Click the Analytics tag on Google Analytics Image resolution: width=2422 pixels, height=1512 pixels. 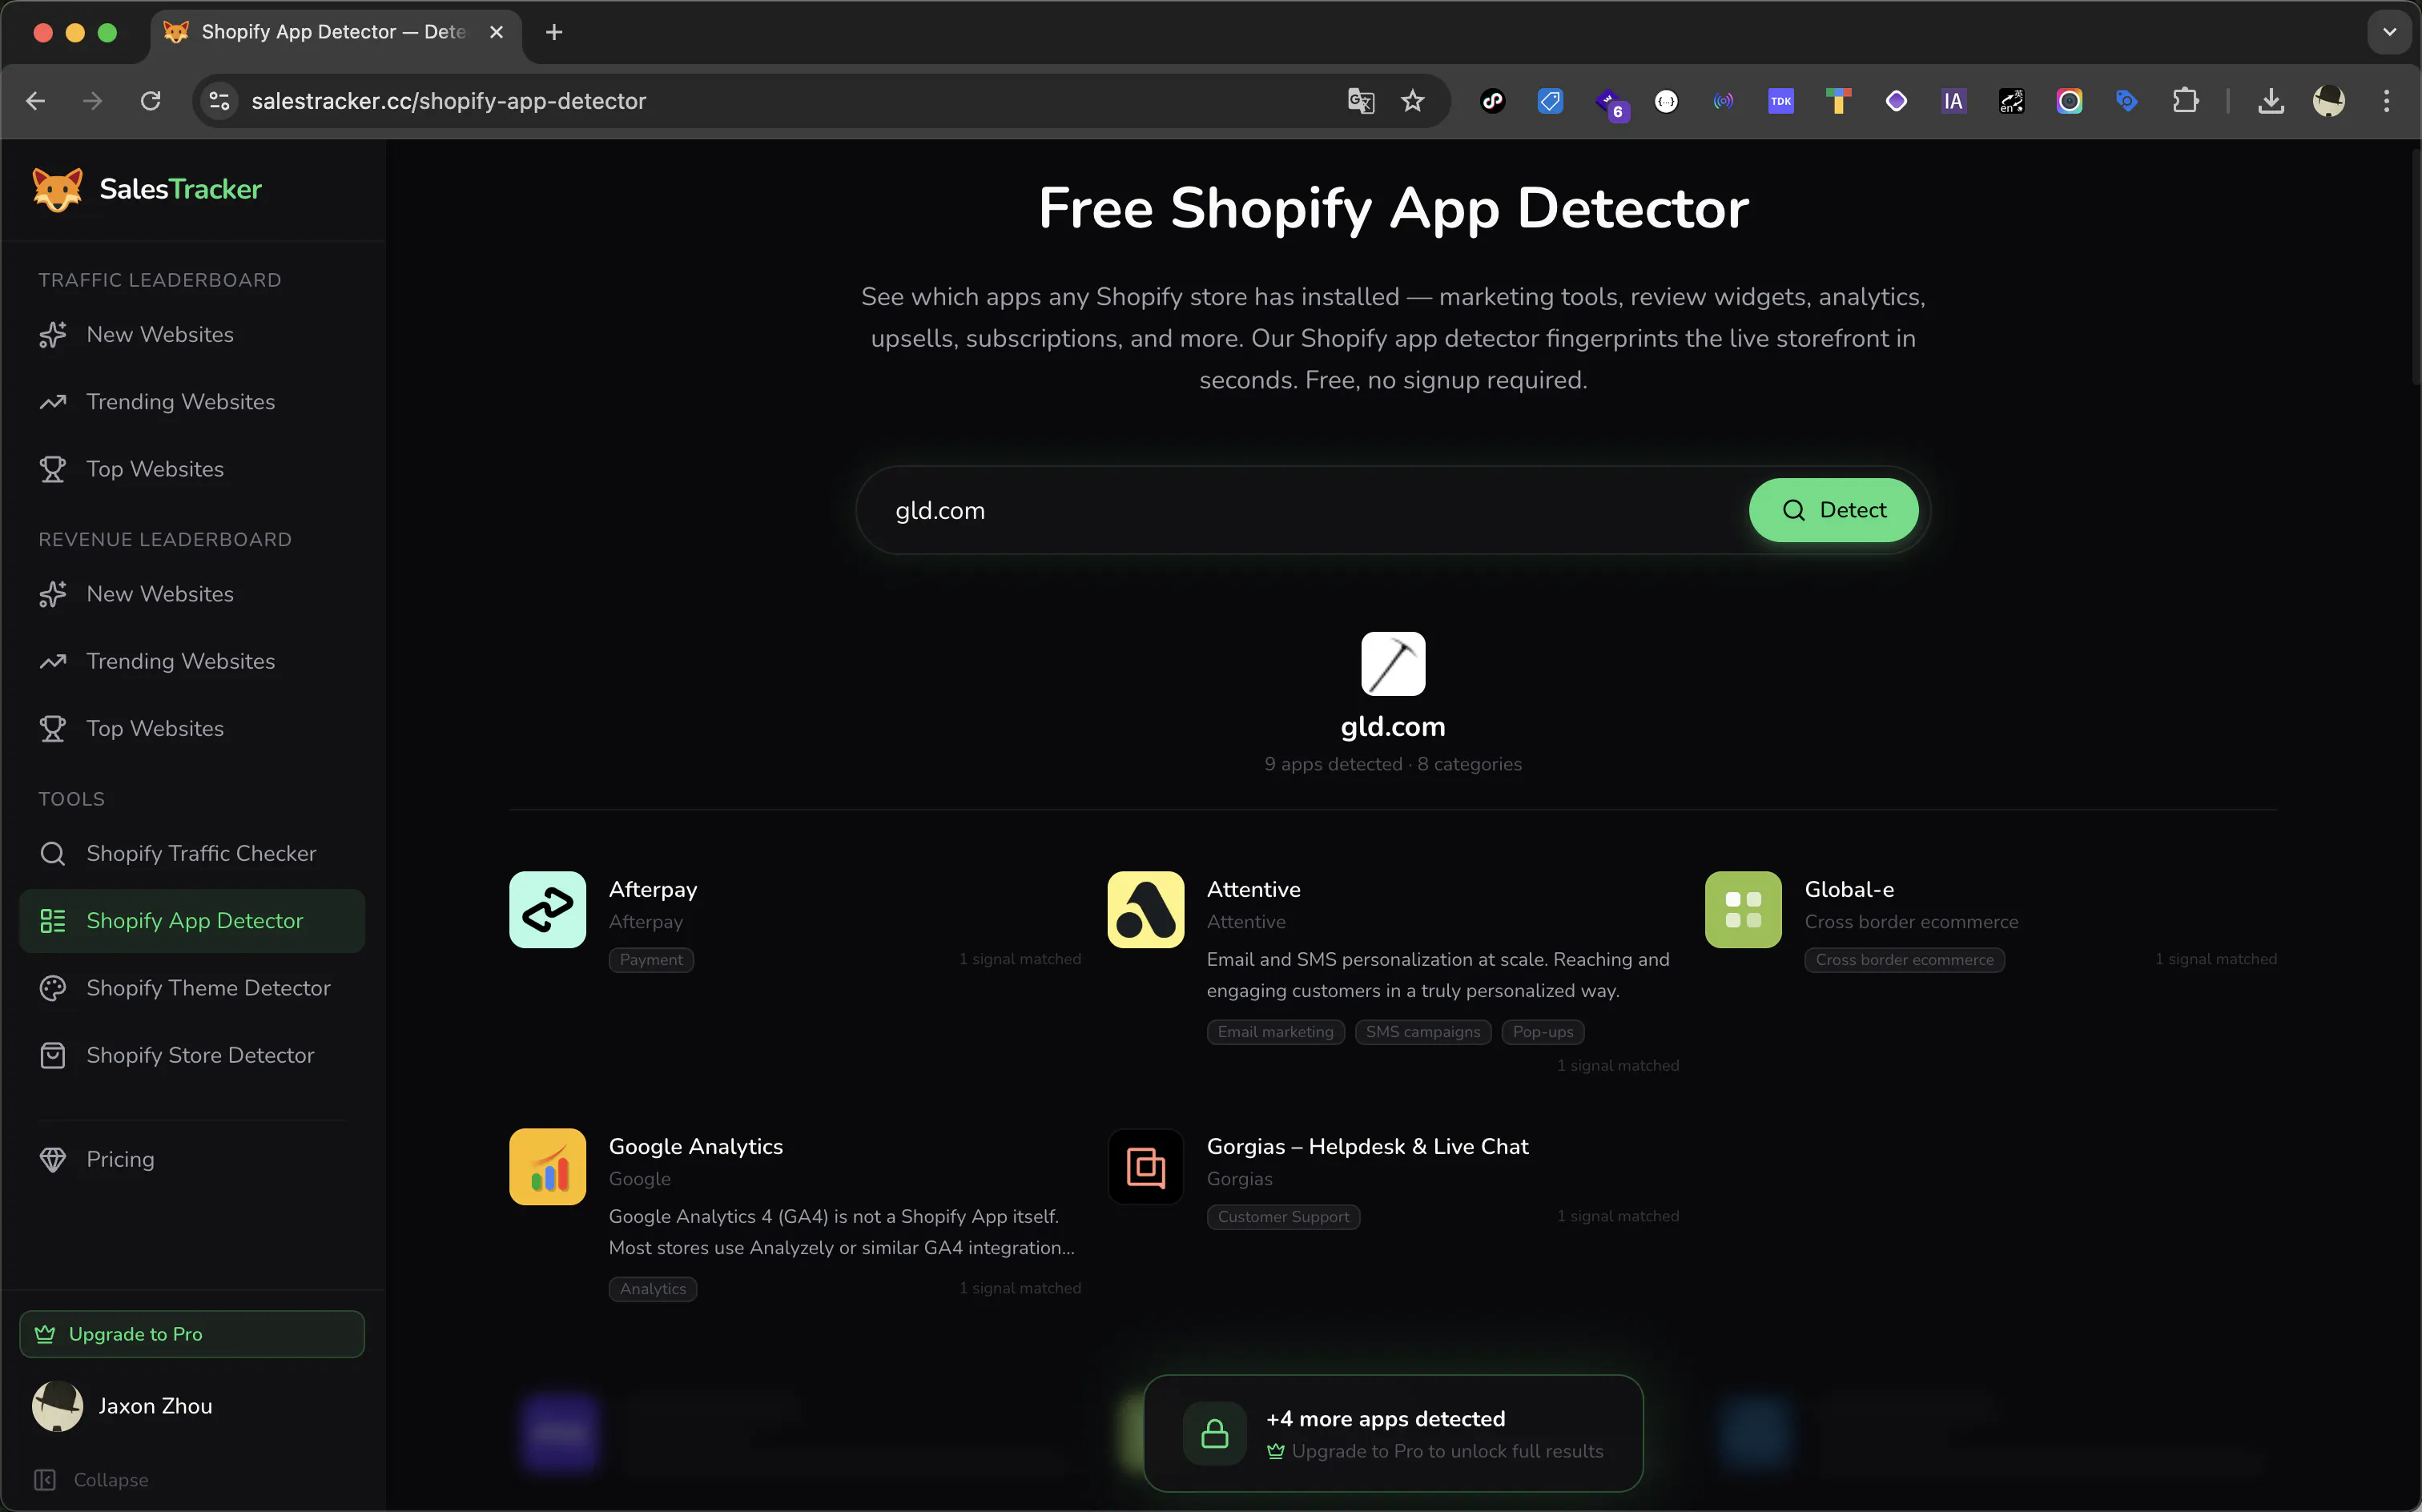pyautogui.click(x=653, y=1289)
